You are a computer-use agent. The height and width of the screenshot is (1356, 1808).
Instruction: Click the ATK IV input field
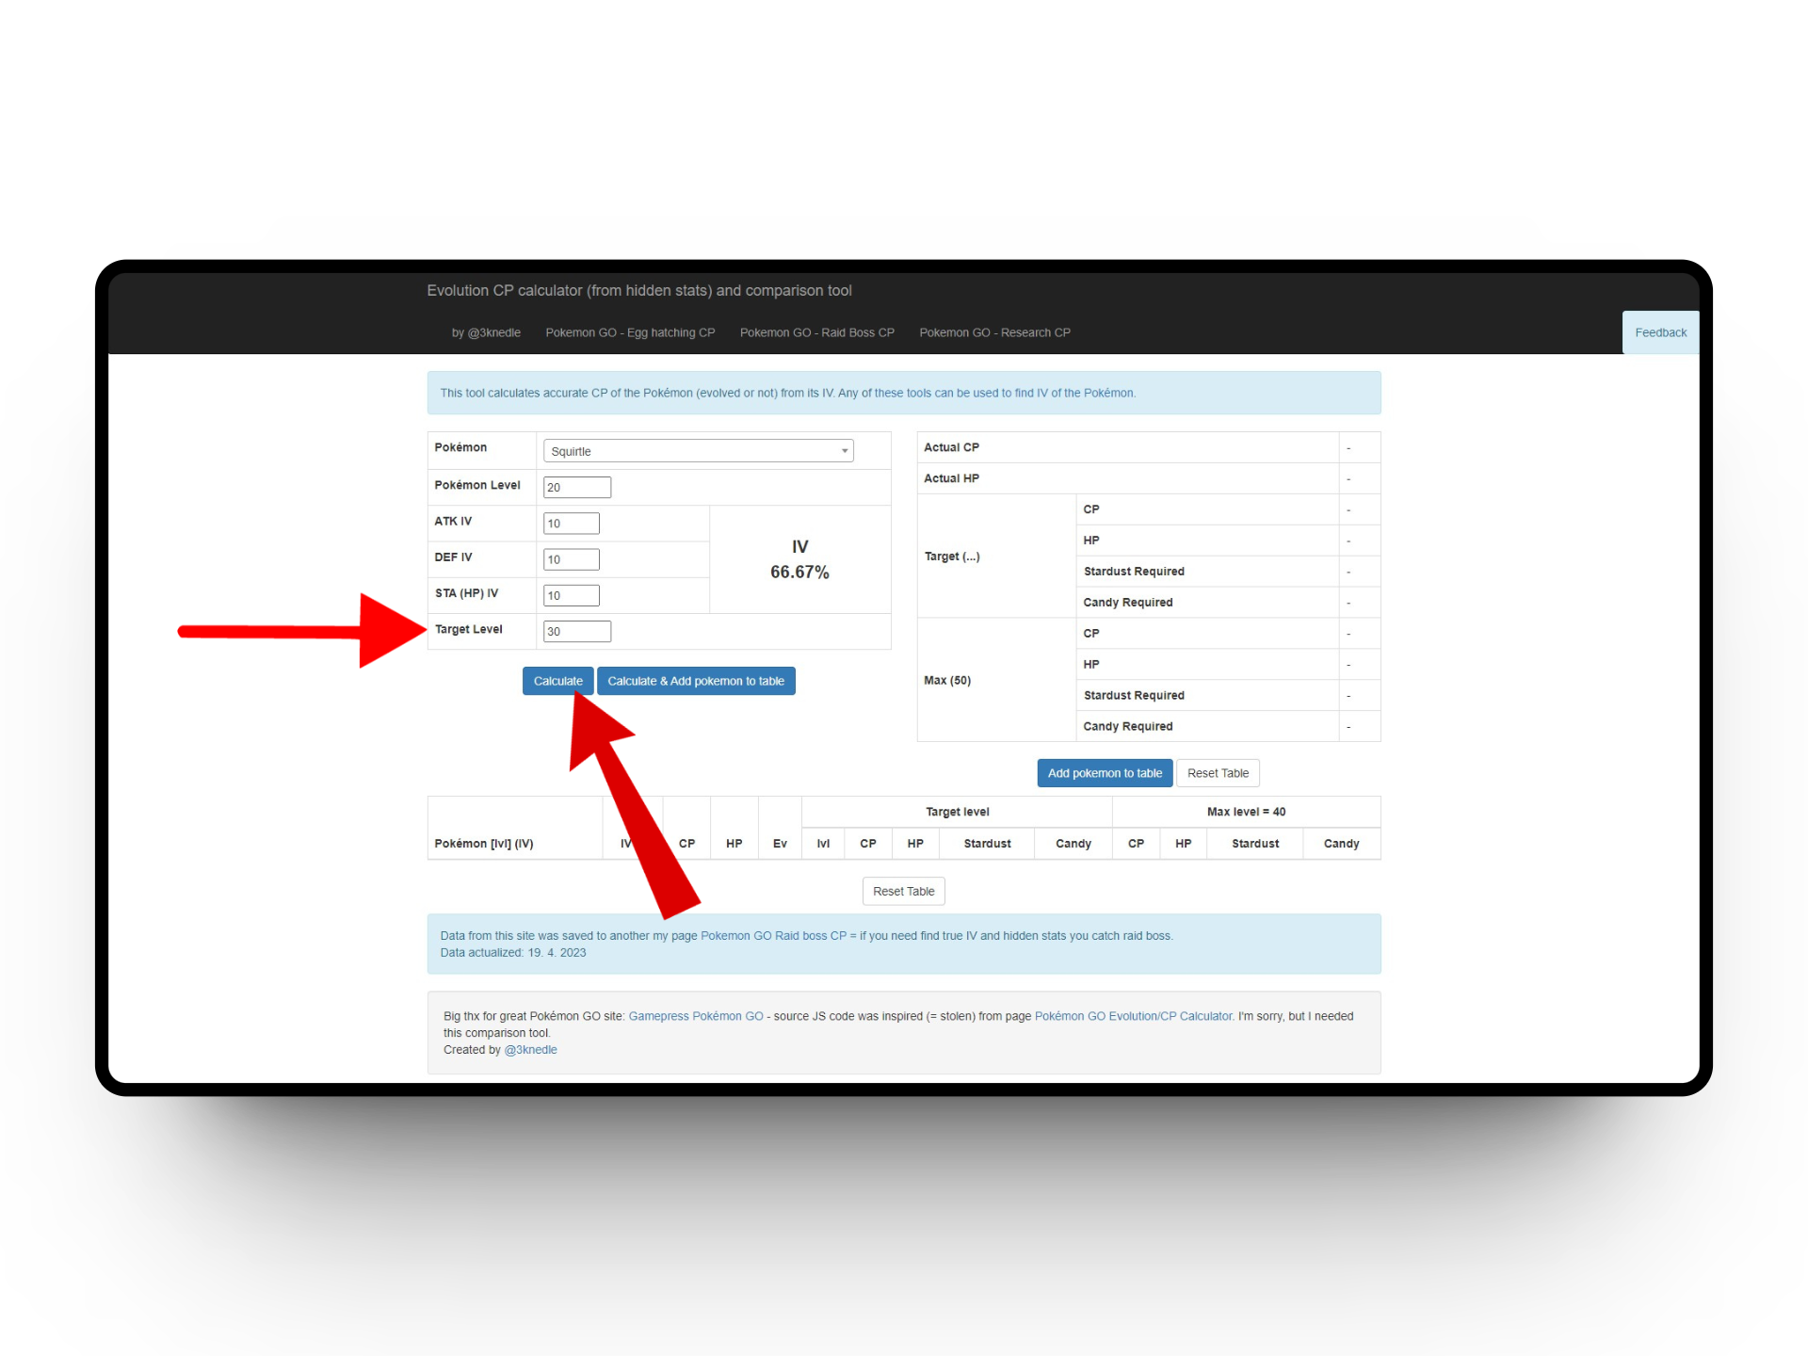point(571,524)
